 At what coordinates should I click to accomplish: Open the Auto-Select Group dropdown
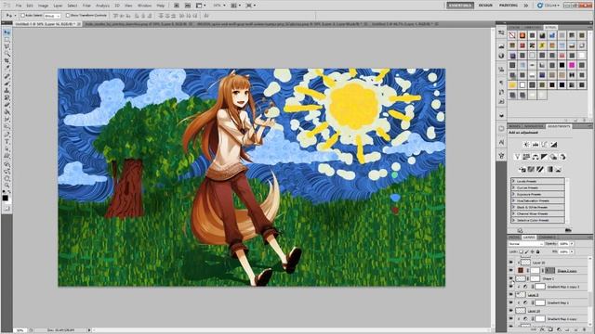[52, 16]
